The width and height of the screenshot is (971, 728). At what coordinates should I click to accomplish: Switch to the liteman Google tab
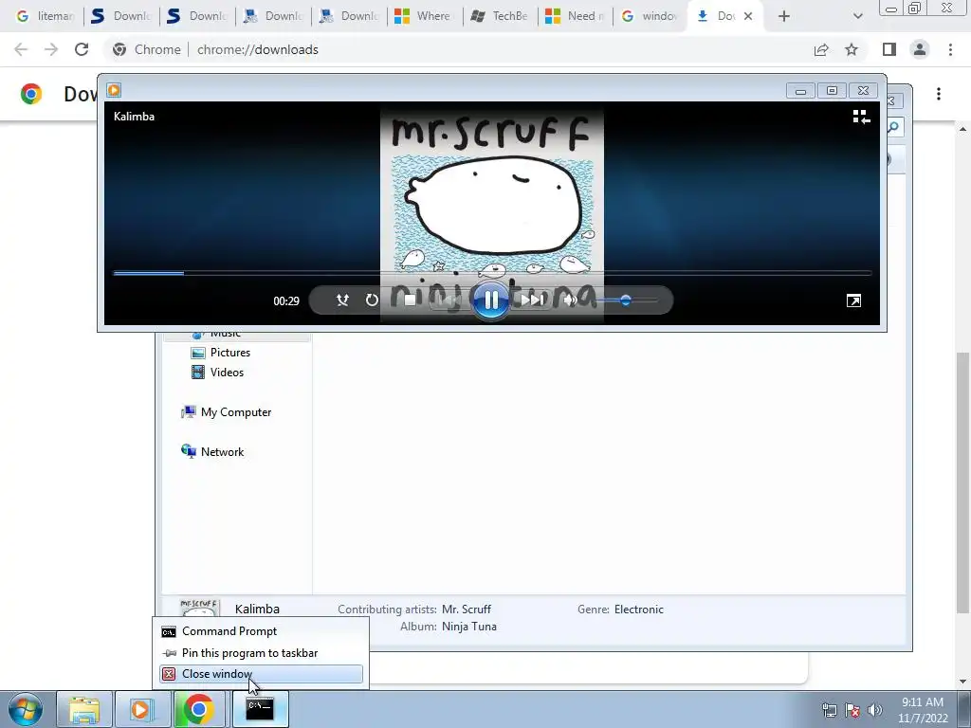[x=45, y=16]
